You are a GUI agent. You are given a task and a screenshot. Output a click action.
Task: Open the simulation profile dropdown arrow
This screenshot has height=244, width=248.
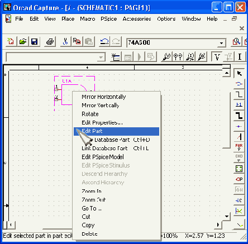tap(101, 58)
